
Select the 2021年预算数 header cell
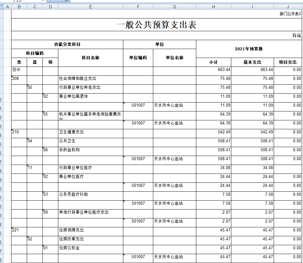[249, 49]
